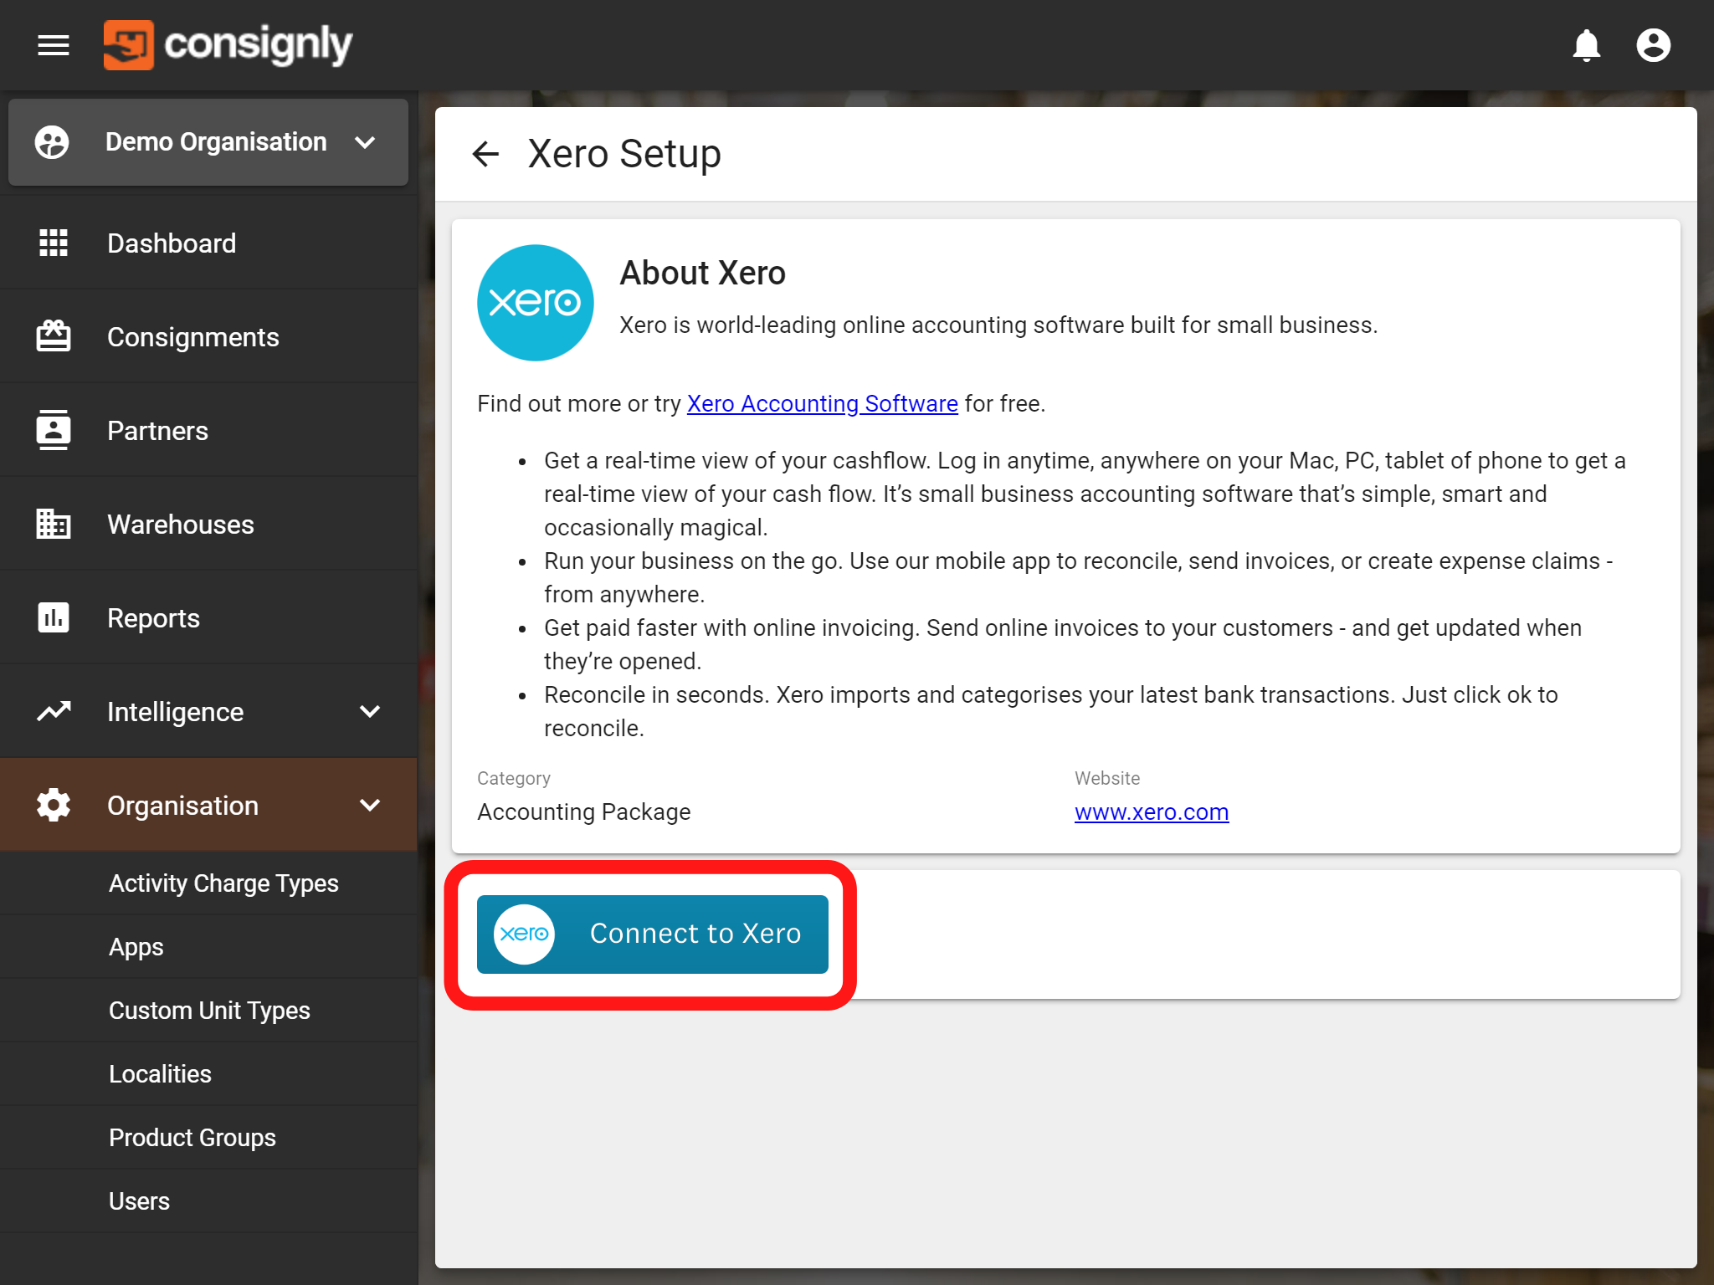1714x1285 pixels.
Task: Click the Consignly logo
Action: (x=228, y=44)
